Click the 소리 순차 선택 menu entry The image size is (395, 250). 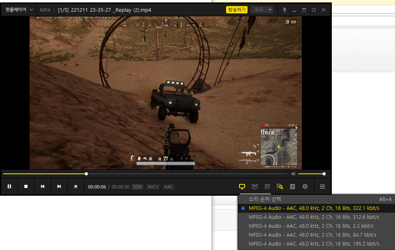317,199
